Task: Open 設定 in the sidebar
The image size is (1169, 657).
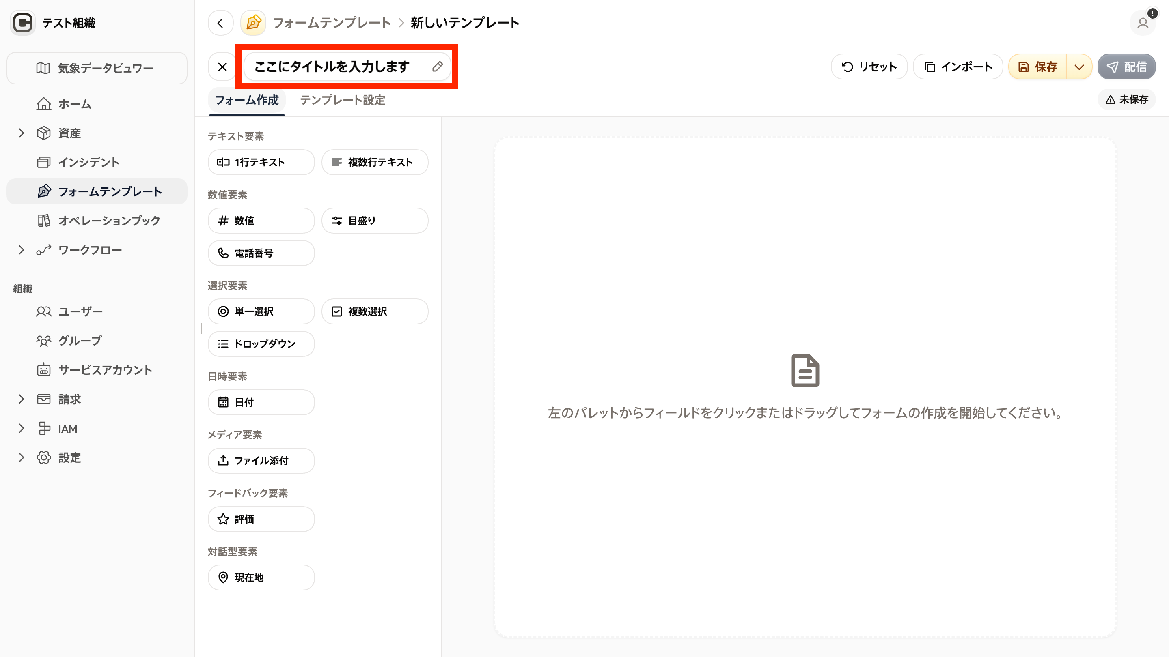Action: pos(69,457)
